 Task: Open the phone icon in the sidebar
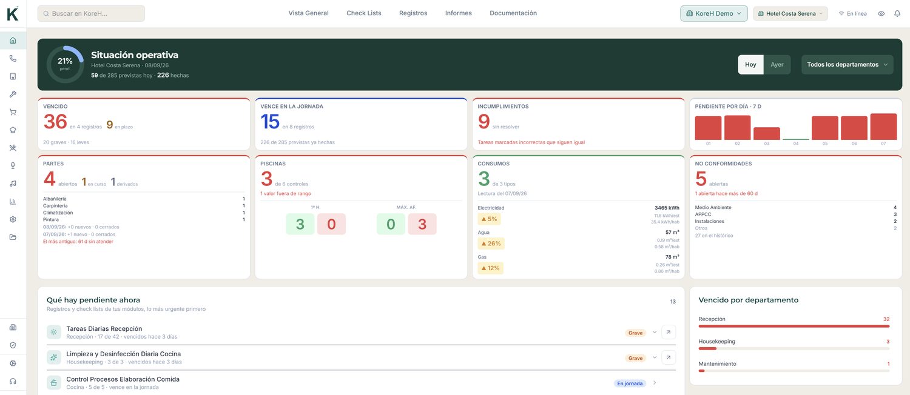[x=13, y=59]
